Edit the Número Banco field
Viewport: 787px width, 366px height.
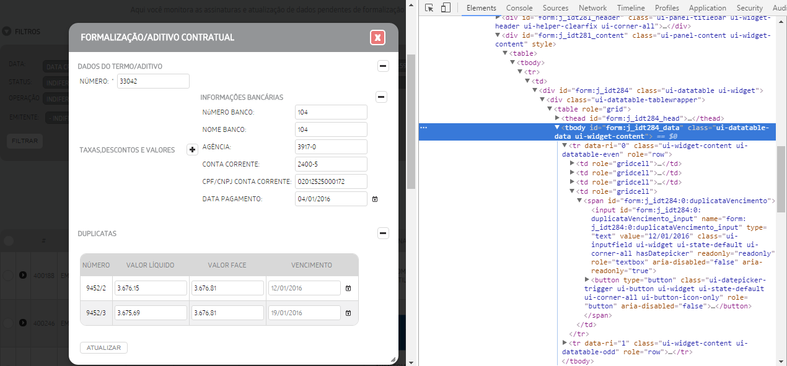tap(331, 112)
